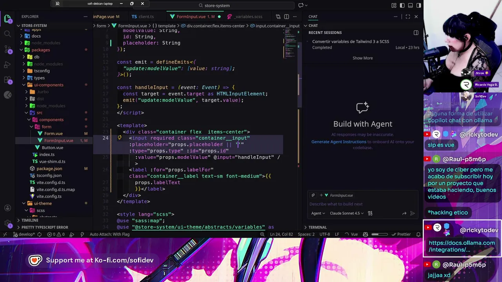Click the lightbulb code action on line 24
Screen dimensions: 502x282
120,138
